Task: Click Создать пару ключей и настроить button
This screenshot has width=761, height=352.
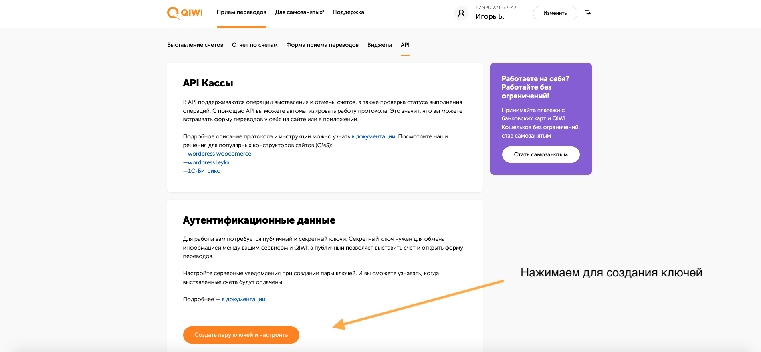Action: pos(241,335)
